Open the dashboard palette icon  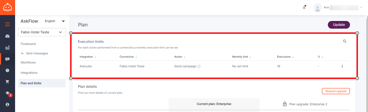coord(8,36)
